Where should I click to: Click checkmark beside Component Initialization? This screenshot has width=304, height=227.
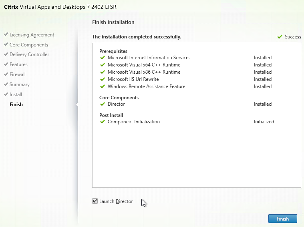(103, 122)
